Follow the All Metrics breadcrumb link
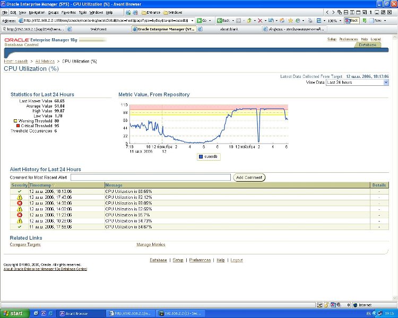The height and width of the screenshot is (318, 398). [x=45, y=61]
